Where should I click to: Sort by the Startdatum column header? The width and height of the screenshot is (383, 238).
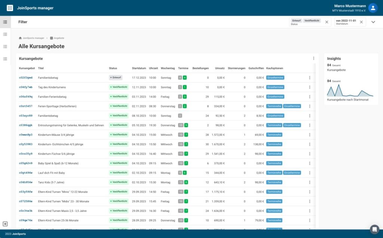(x=138, y=68)
